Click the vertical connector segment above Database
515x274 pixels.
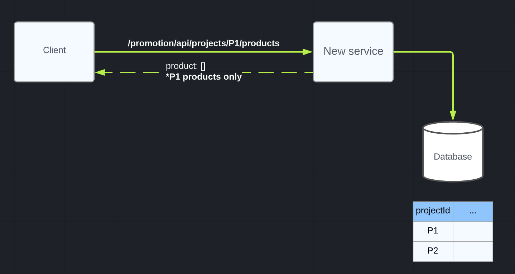pyautogui.click(x=453, y=82)
